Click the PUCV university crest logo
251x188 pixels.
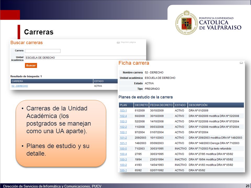pyautogui.click(x=186, y=22)
